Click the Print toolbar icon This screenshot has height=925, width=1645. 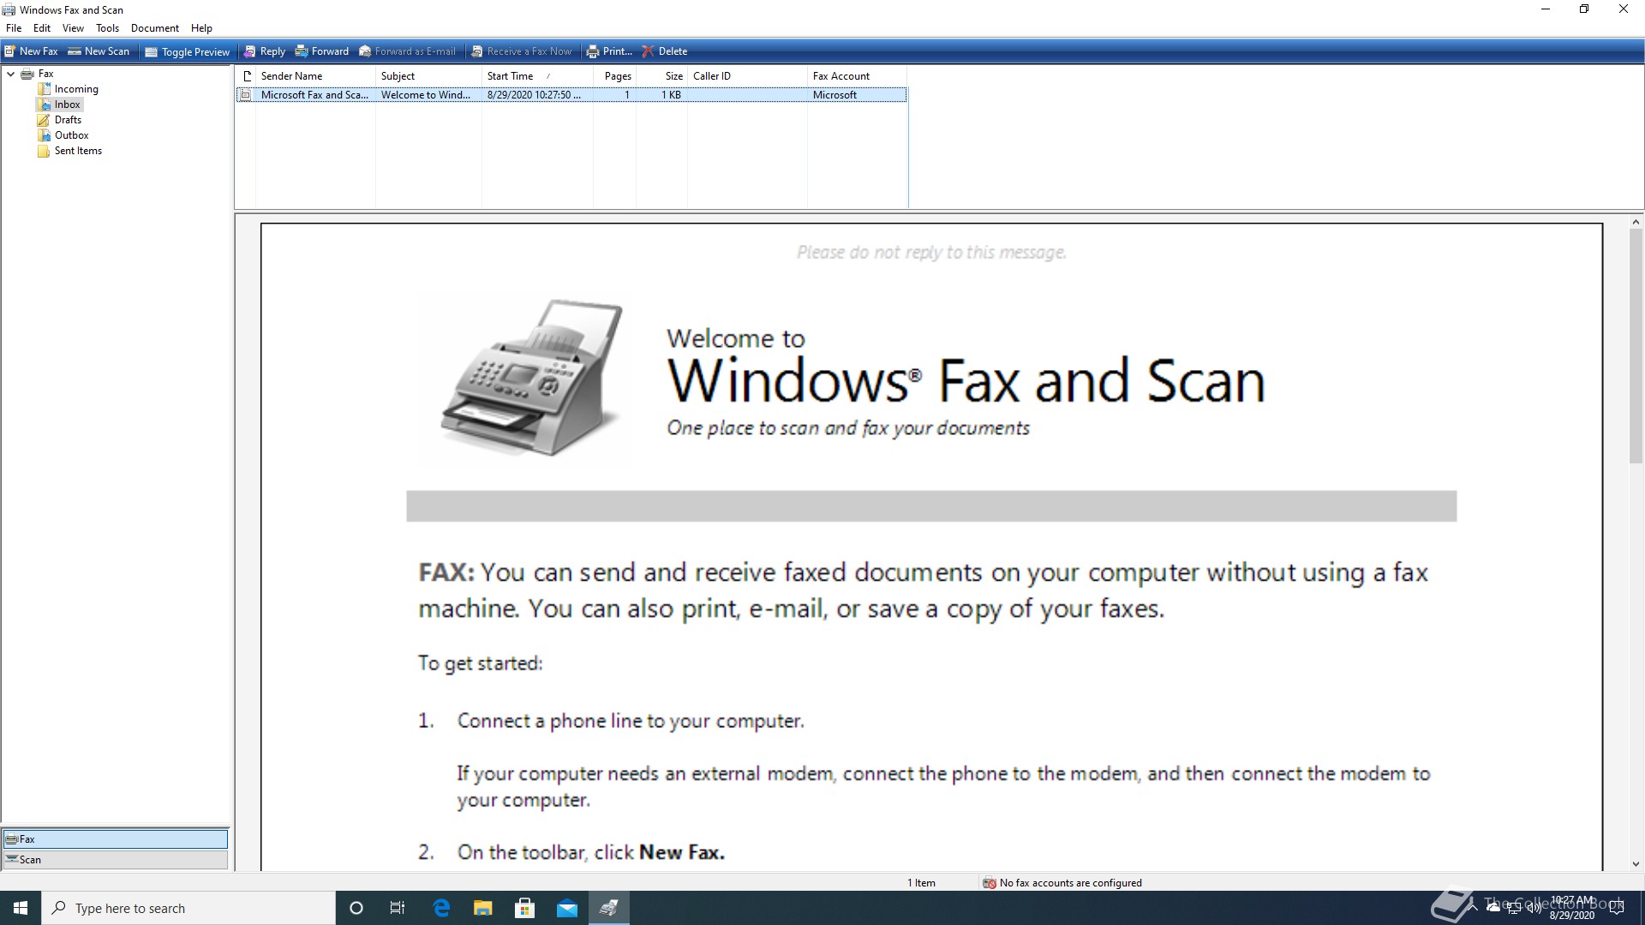pyautogui.click(x=593, y=51)
